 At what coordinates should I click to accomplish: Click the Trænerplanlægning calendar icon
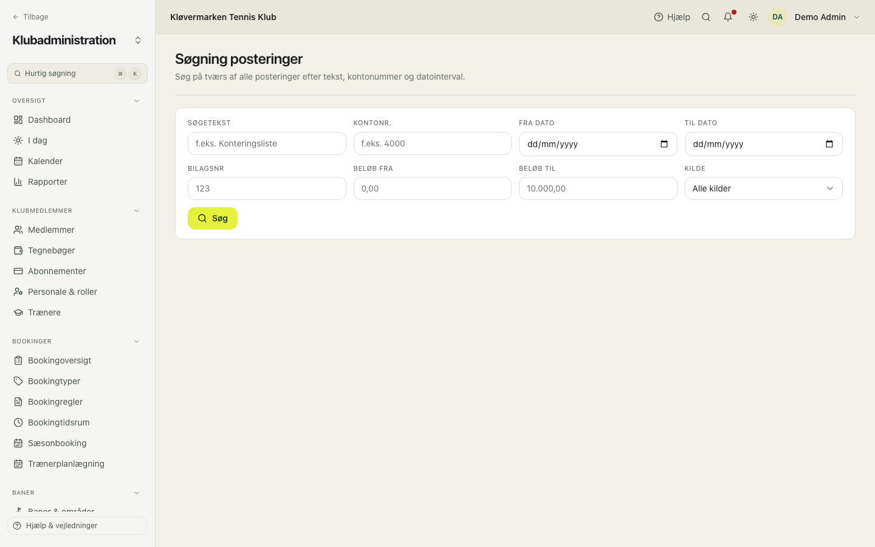click(18, 464)
